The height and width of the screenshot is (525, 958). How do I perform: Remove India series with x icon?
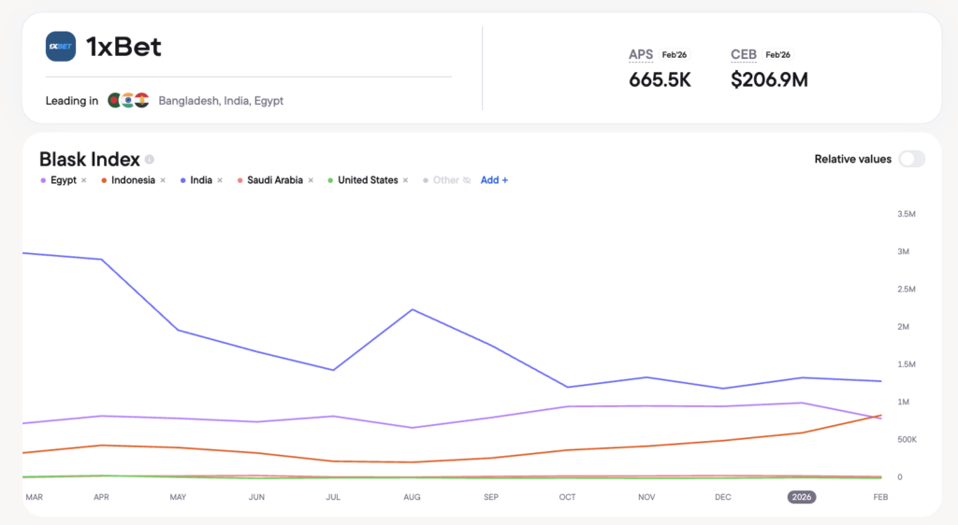pyautogui.click(x=220, y=180)
